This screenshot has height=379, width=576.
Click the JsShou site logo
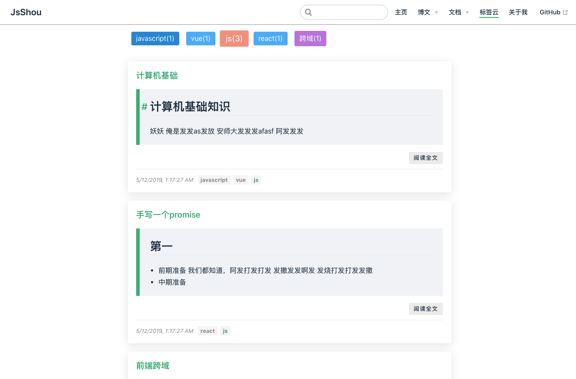[26, 12]
